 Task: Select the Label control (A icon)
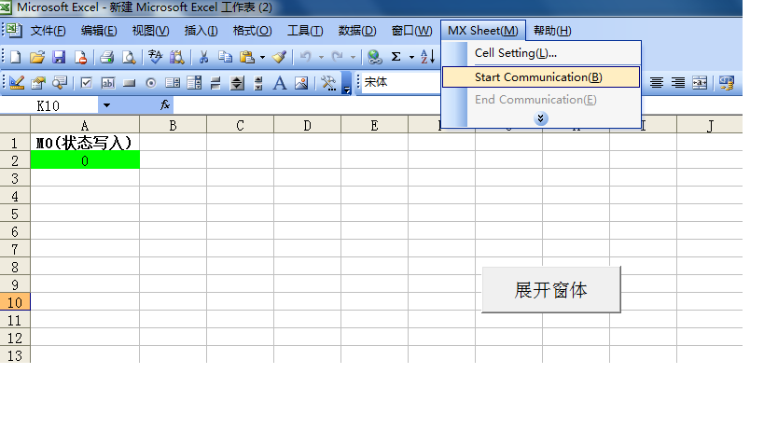coord(280,83)
